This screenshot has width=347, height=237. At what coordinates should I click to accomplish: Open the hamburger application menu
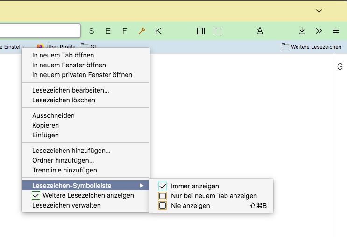coord(336,31)
